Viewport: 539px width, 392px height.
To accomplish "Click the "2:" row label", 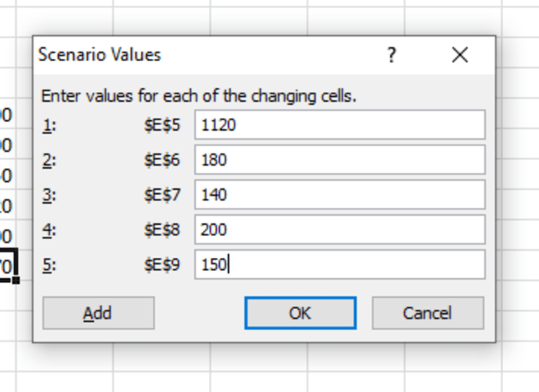I will click(x=49, y=160).
